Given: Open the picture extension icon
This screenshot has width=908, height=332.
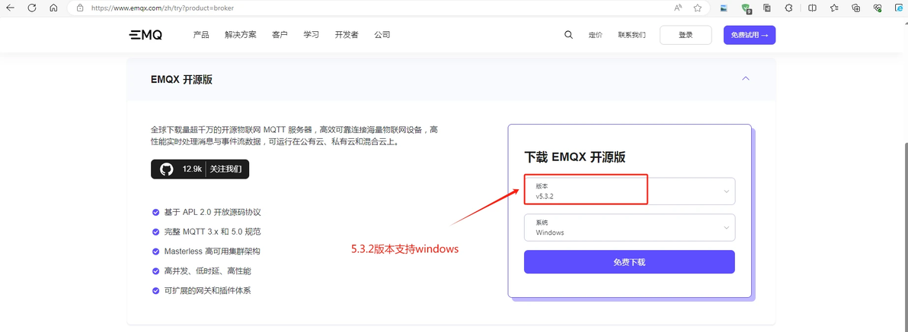Looking at the screenshot, I should click(x=724, y=8).
